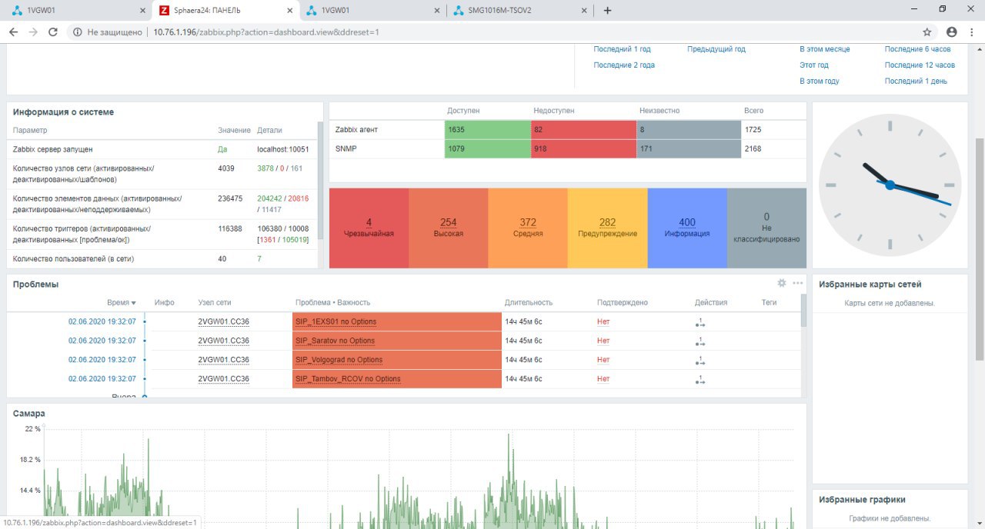Select time range В этом месяце
This screenshot has width=985, height=529.
coord(825,49)
